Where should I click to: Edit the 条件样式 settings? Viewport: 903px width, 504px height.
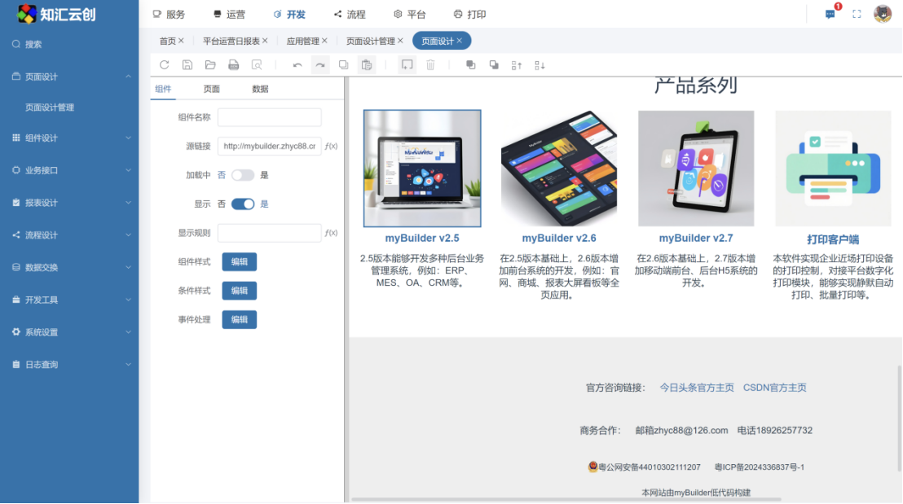pos(240,291)
